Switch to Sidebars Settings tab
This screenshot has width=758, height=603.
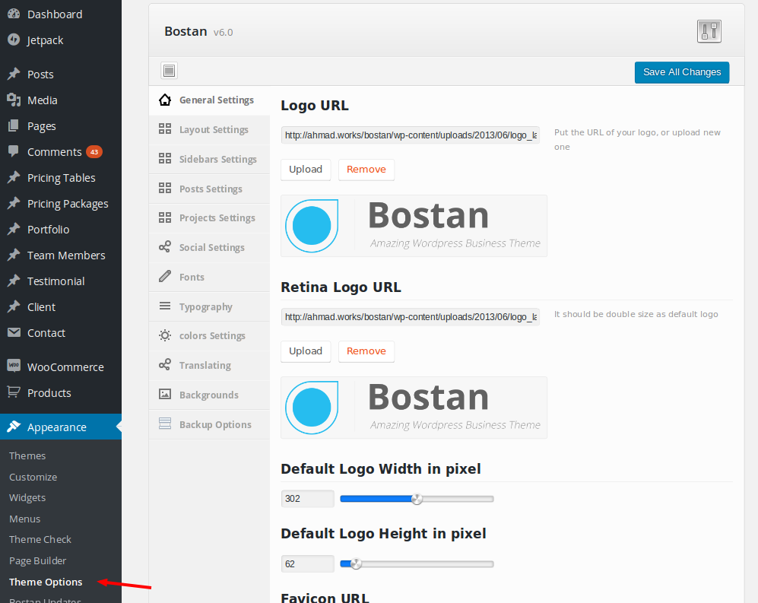(209, 159)
